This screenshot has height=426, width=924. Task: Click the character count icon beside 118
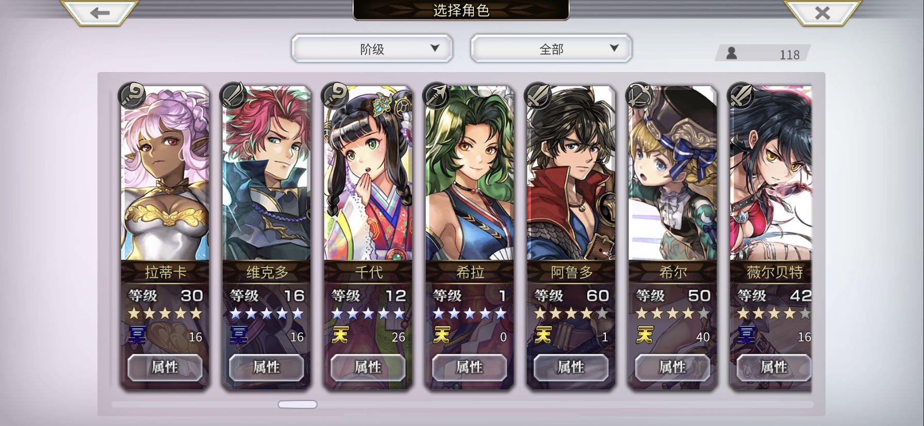pos(731,53)
